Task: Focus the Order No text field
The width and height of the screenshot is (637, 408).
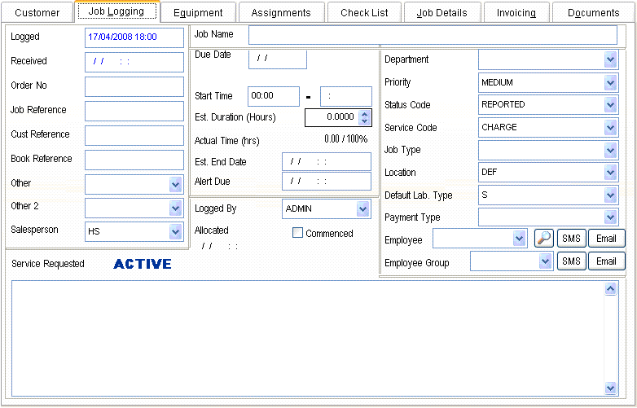Action: [134, 86]
